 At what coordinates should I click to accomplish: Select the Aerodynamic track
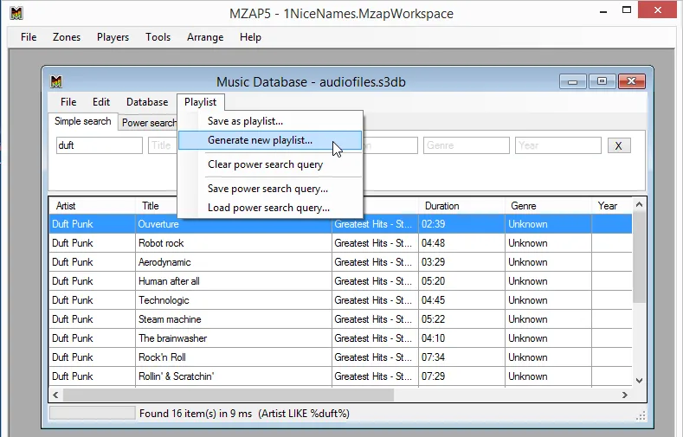340,262
